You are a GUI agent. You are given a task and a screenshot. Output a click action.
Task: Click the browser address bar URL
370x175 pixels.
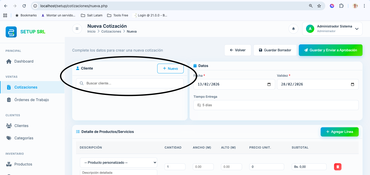[x=74, y=6]
